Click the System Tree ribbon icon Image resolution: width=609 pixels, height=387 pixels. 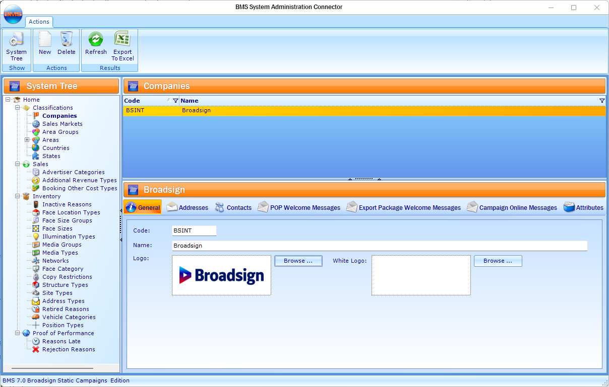tap(17, 39)
